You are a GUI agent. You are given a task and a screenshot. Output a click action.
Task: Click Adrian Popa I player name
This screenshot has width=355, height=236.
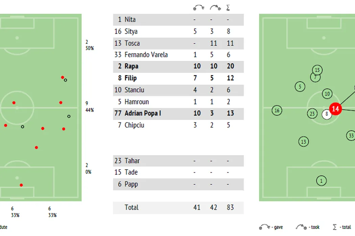142,113
